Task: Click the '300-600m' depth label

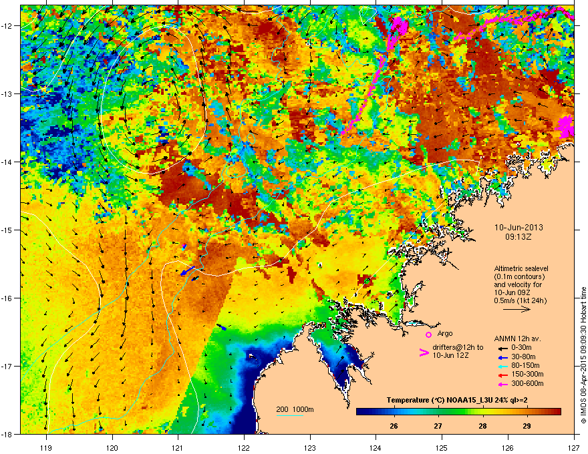Action: 527,383
